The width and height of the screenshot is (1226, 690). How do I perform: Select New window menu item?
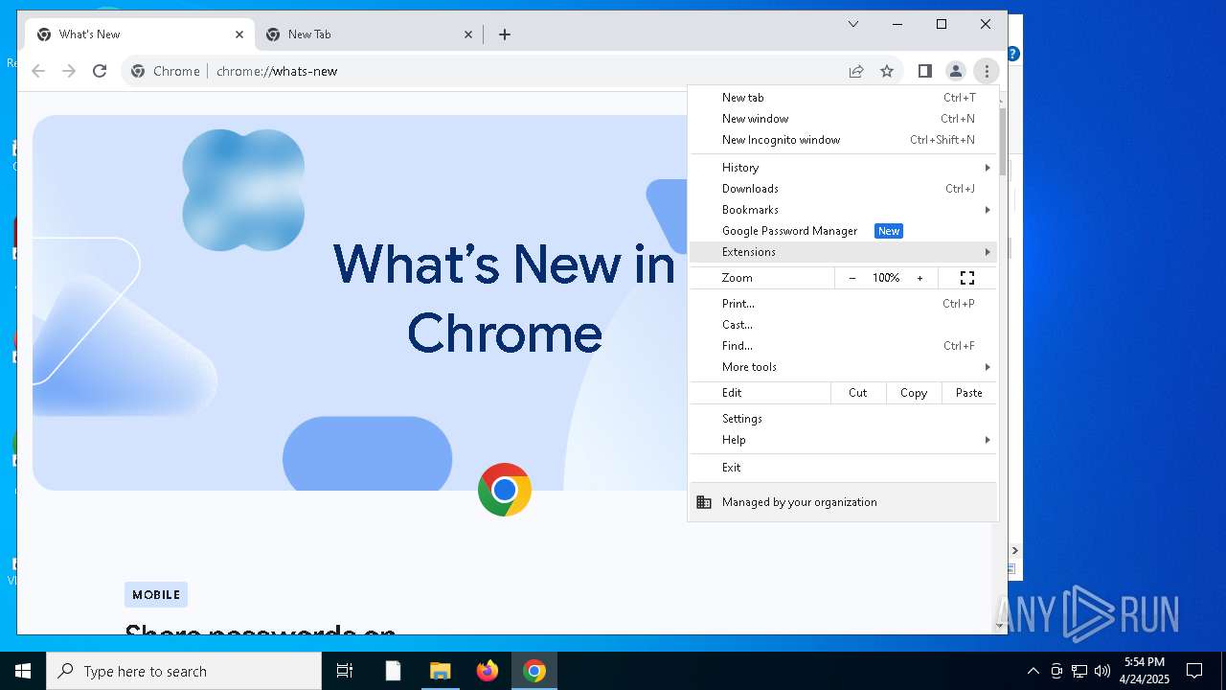[843, 119]
